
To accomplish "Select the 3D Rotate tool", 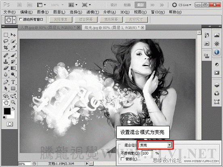I will [x=6, y=96].
